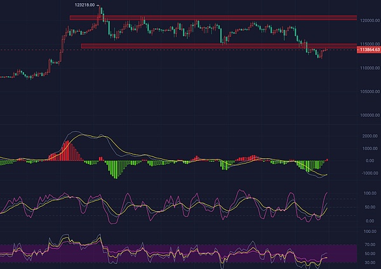Select the upper red resistance zone rectangle
Viewport: 381px width, 269px height.
[x=210, y=17]
